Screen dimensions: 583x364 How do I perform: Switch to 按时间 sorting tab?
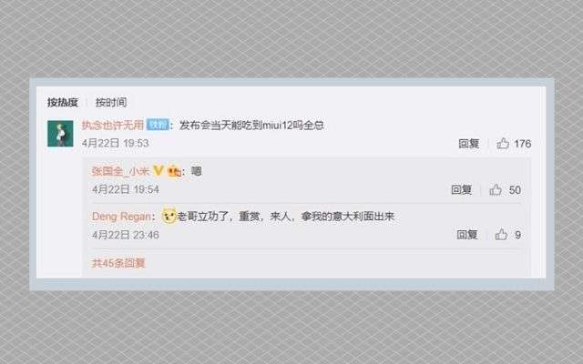111,102
